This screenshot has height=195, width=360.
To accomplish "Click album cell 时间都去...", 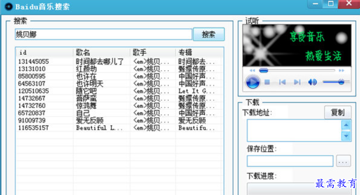I will [x=197, y=61].
